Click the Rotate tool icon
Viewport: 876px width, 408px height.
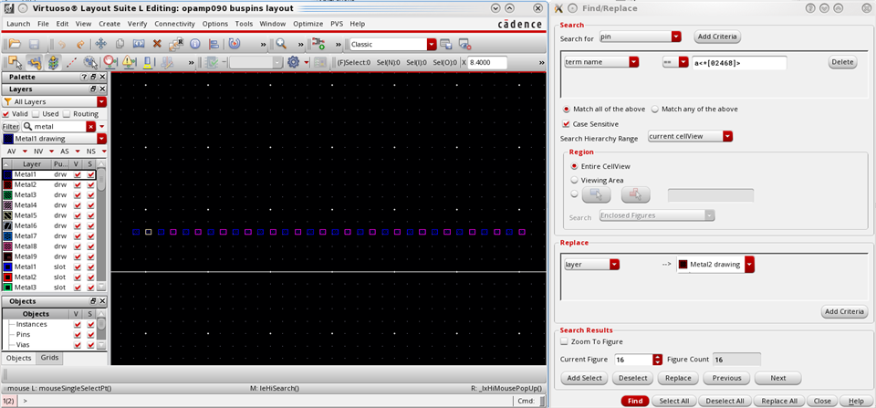[x=235, y=44]
